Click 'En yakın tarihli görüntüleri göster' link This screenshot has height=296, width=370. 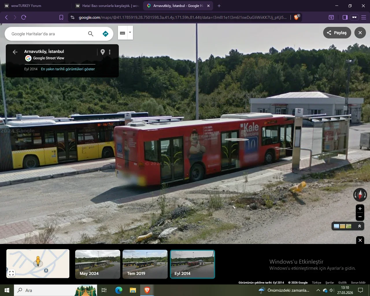click(68, 69)
